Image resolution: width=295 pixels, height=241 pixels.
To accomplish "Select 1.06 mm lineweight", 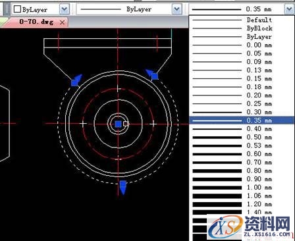I will click(x=242, y=196).
